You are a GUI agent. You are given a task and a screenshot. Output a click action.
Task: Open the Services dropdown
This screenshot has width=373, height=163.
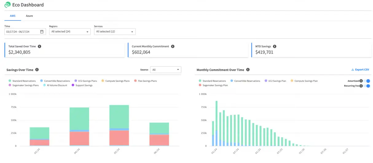pyautogui.click(x=115, y=32)
